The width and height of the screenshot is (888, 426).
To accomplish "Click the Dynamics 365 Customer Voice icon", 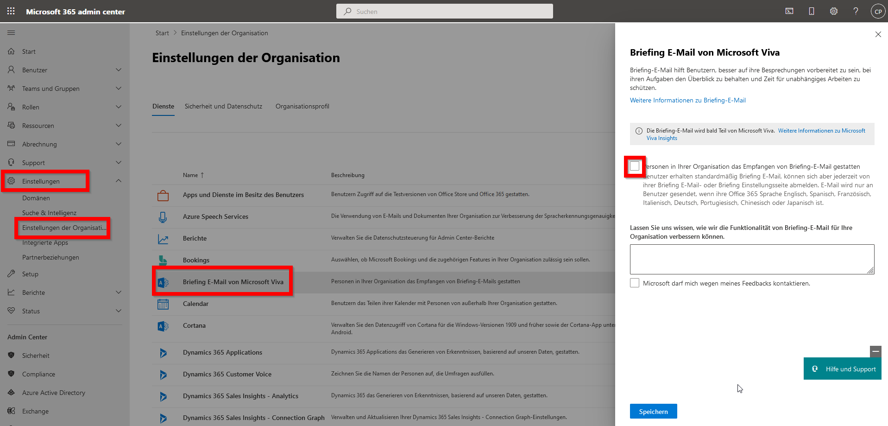I will click(x=163, y=375).
